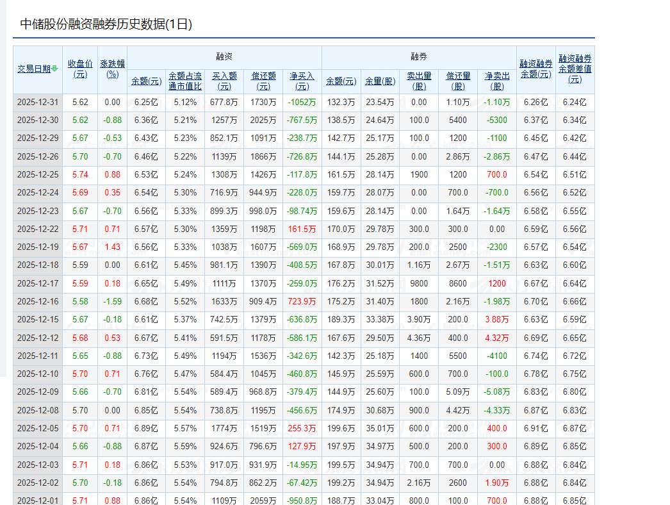Sort by 交易日期 column header

coord(34,69)
